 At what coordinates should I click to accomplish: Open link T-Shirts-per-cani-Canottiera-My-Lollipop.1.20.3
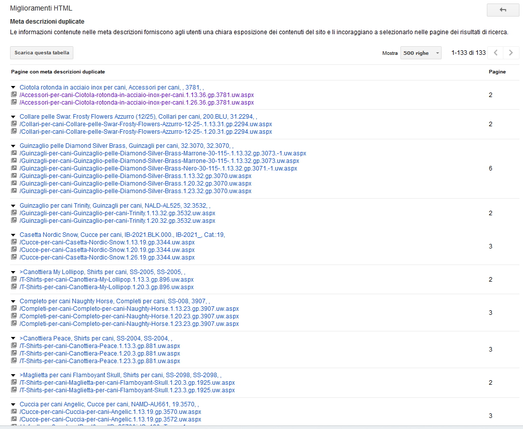click(x=107, y=287)
